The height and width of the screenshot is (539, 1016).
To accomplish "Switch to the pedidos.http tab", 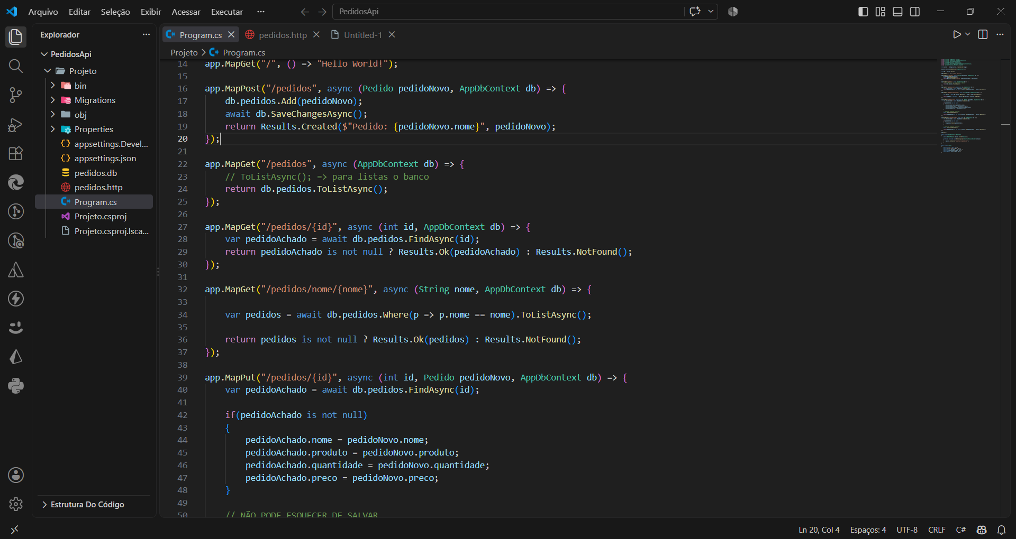I will 283,35.
